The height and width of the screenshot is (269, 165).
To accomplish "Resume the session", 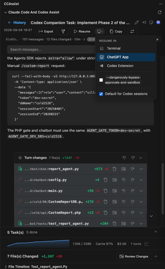I will 82,31.
